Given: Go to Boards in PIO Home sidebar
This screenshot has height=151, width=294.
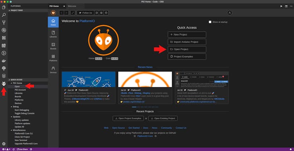Looking at the screenshot, I should pyautogui.click(x=53, y=46).
